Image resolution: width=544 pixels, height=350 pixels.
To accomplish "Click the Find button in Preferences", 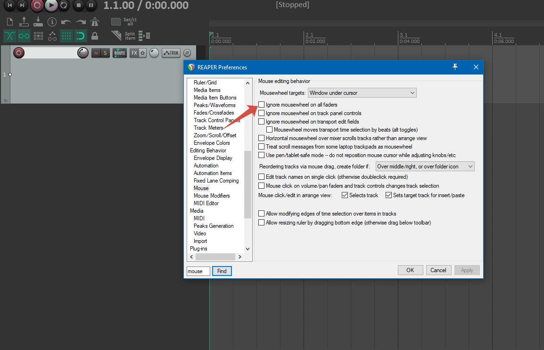I will pyautogui.click(x=222, y=271).
